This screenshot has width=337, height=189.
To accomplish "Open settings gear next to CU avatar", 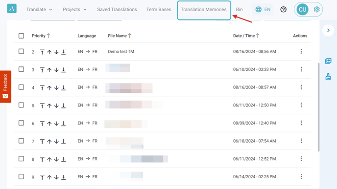I will 316,9.
